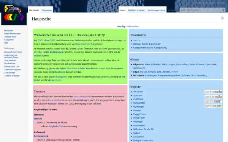
Task: Open the Refugee Computers link
Action: click(x=143, y=140)
